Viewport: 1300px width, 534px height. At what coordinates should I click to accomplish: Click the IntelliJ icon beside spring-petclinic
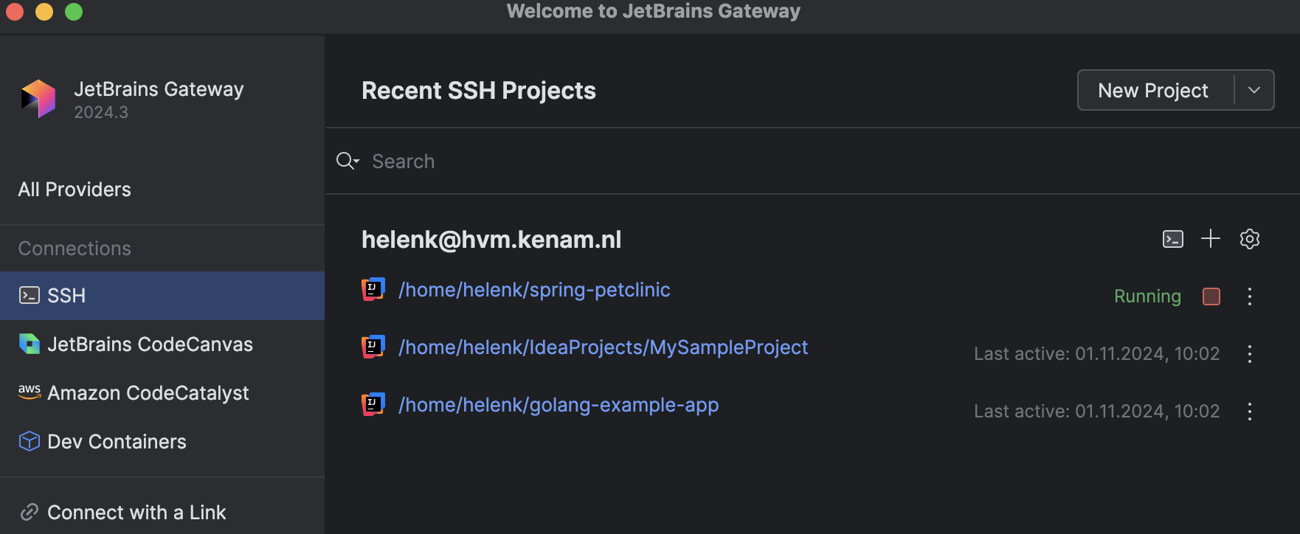(373, 289)
